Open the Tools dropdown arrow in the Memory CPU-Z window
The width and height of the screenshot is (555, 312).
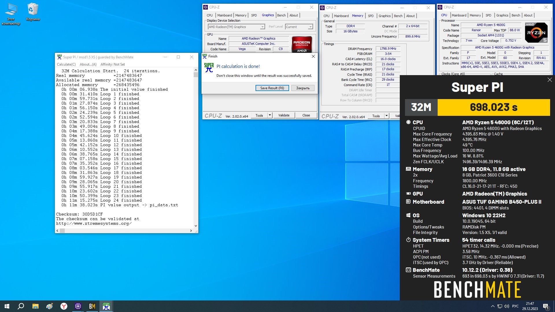pyautogui.click(x=386, y=116)
